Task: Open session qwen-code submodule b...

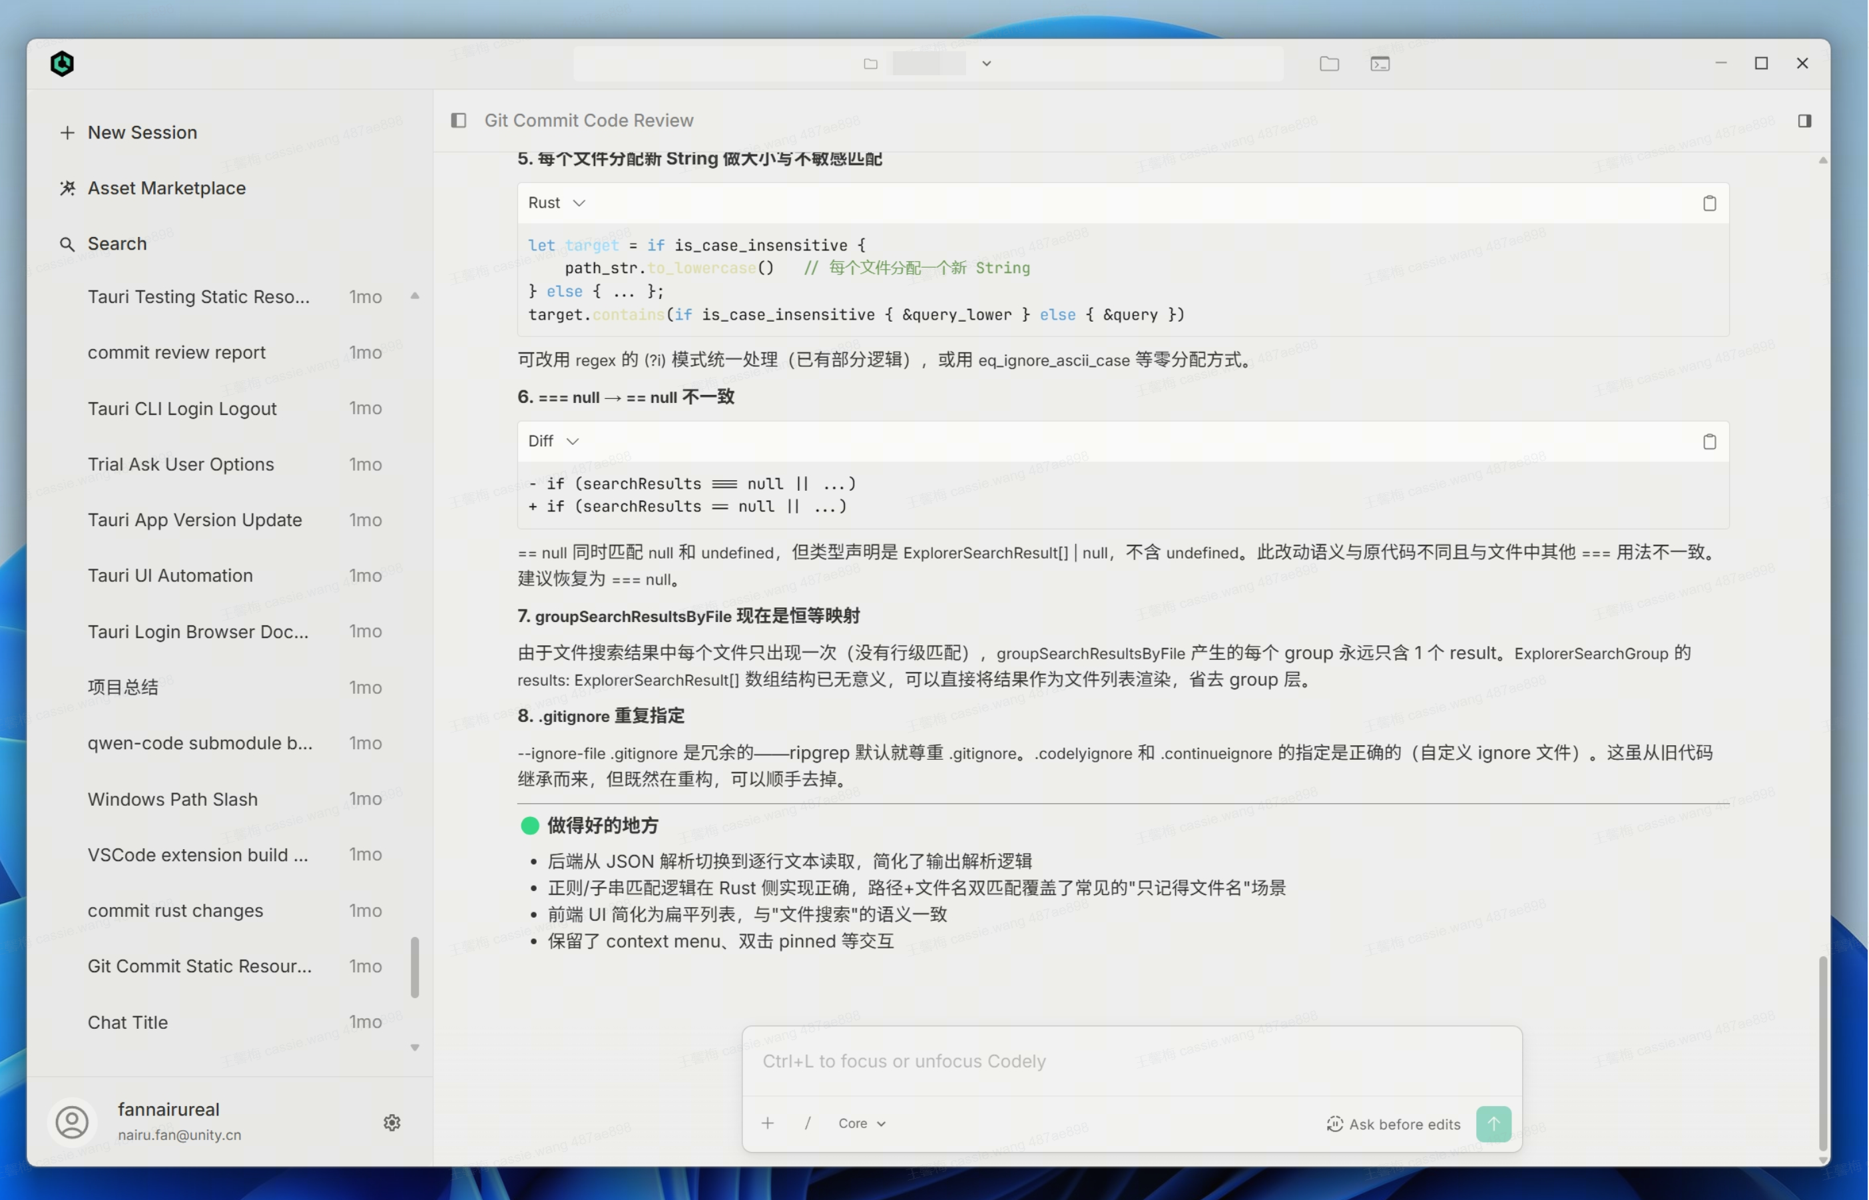Action: coord(234,743)
